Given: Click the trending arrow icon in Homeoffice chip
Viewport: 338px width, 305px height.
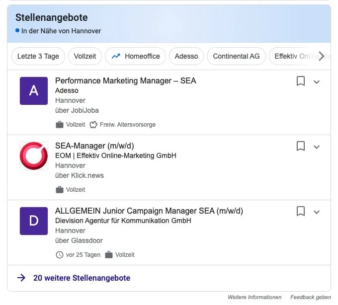Looking at the screenshot, I should pos(116,56).
